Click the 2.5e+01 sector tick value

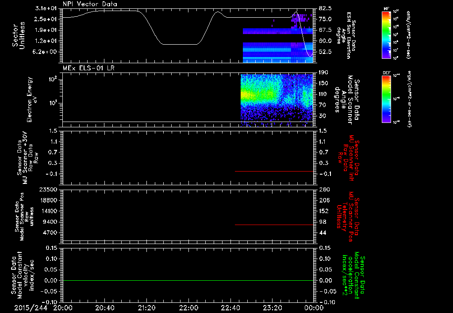46,19
